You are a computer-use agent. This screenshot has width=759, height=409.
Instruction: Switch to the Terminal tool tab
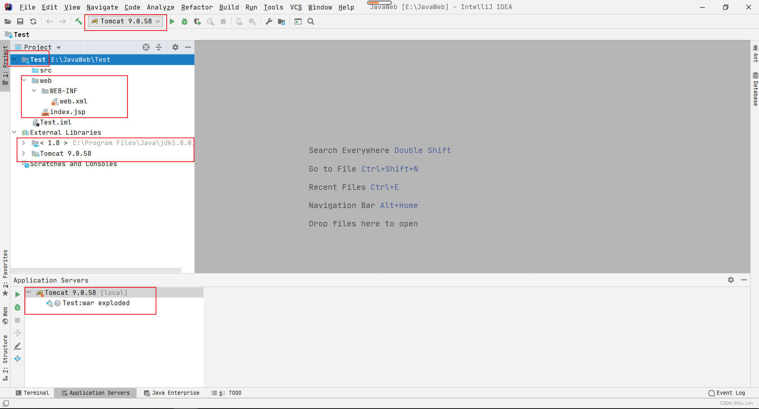(x=32, y=393)
